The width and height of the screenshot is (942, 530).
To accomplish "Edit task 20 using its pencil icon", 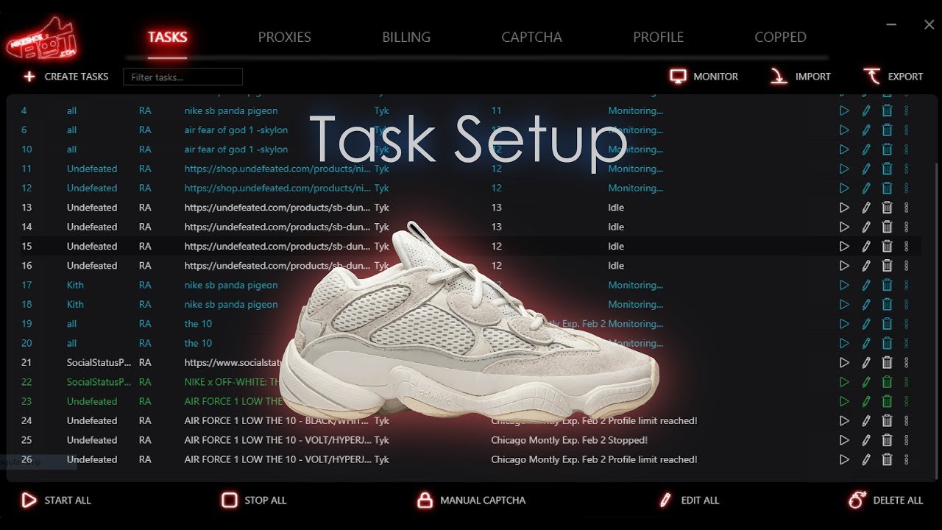I will tap(866, 343).
